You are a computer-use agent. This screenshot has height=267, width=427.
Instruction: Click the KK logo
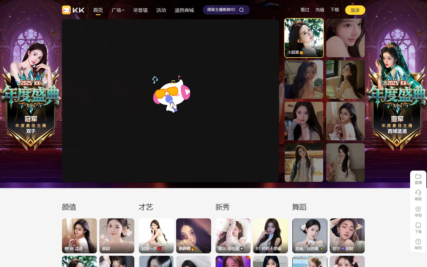point(73,10)
